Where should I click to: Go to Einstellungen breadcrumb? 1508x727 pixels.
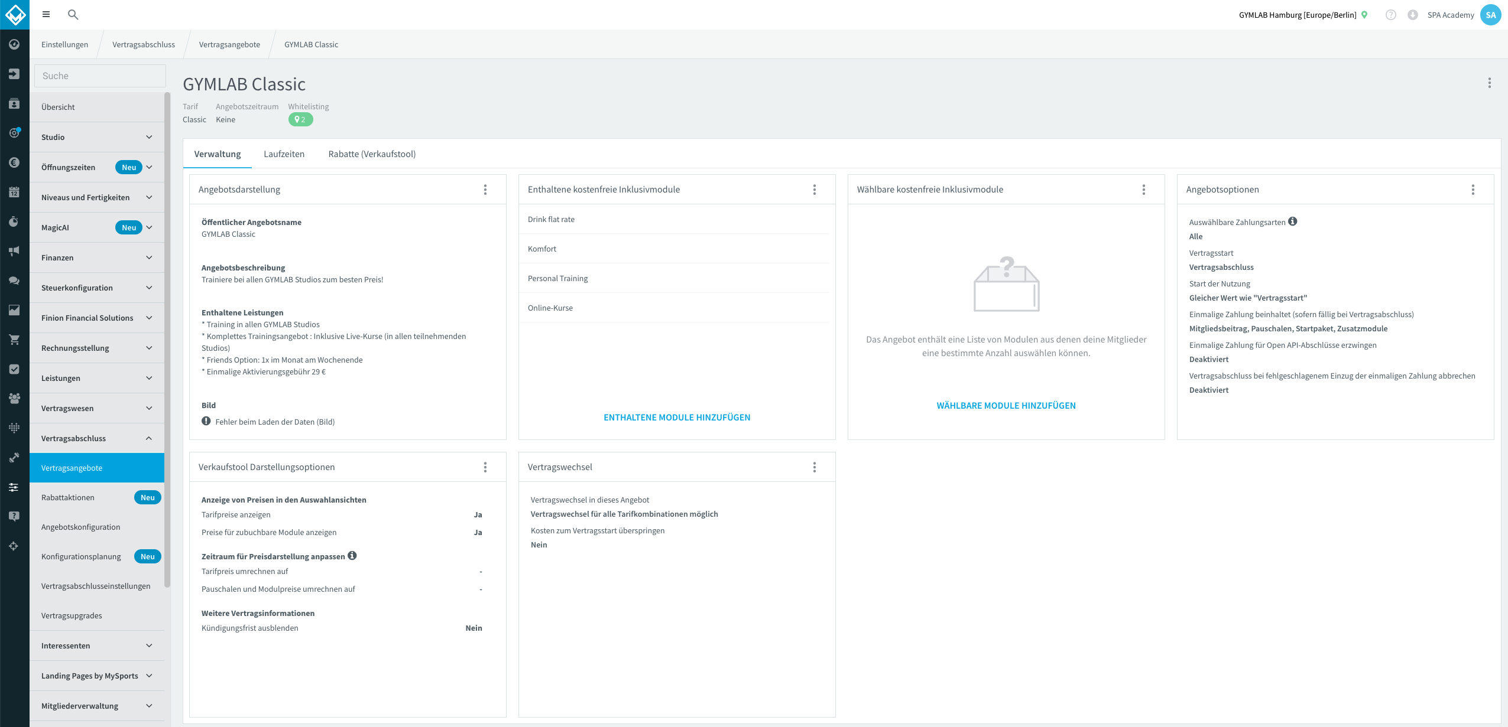pos(65,44)
